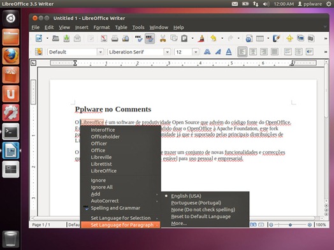Select the Format Paintbrush icon
The height and width of the screenshot is (250, 334).
point(201,38)
